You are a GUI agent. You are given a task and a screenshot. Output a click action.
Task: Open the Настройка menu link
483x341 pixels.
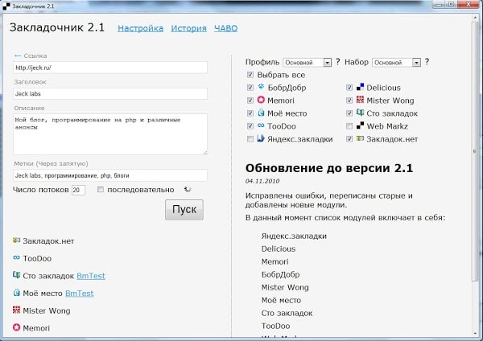point(140,28)
